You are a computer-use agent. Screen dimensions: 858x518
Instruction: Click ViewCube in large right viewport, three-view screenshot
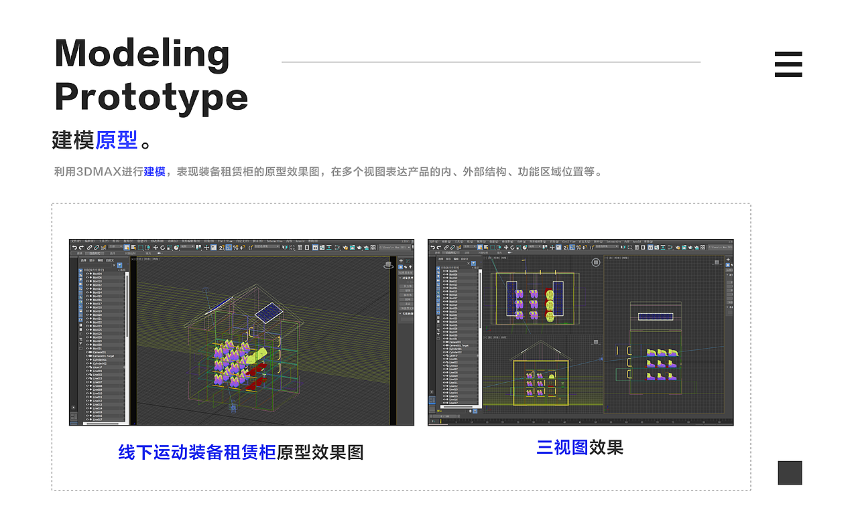click(x=717, y=262)
